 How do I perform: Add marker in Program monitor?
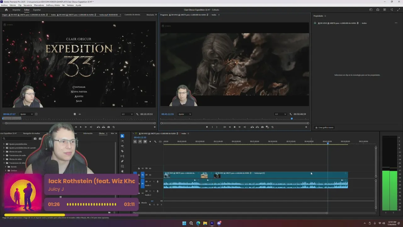tap(207, 127)
